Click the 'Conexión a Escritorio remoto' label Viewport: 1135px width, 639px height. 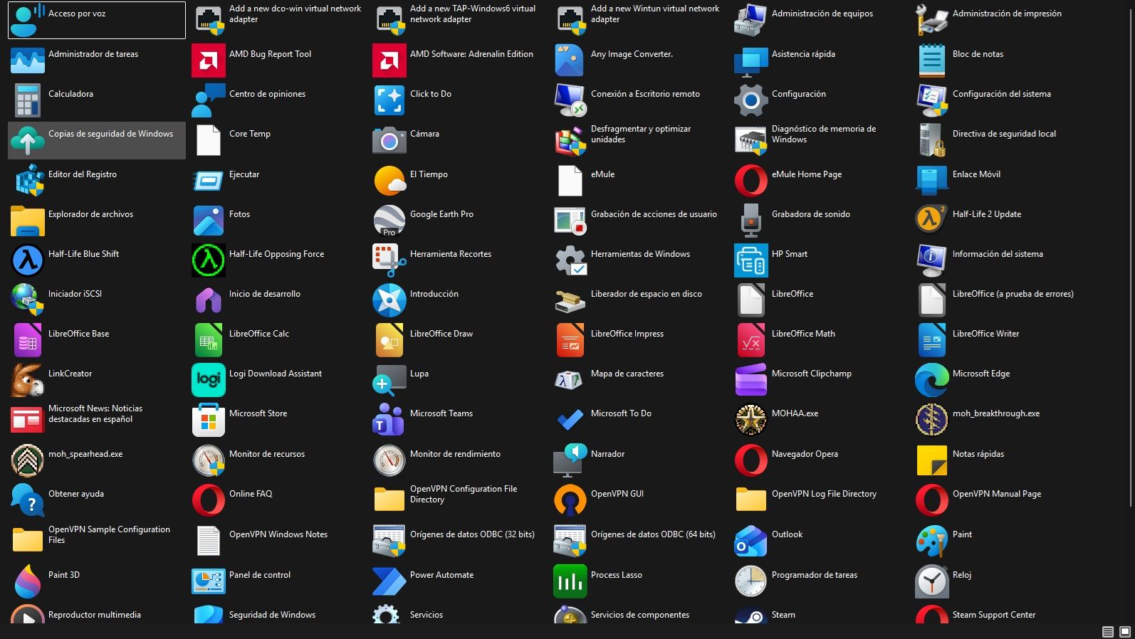point(645,94)
